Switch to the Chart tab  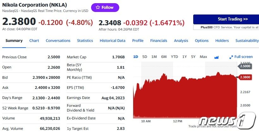[x=34, y=41]
